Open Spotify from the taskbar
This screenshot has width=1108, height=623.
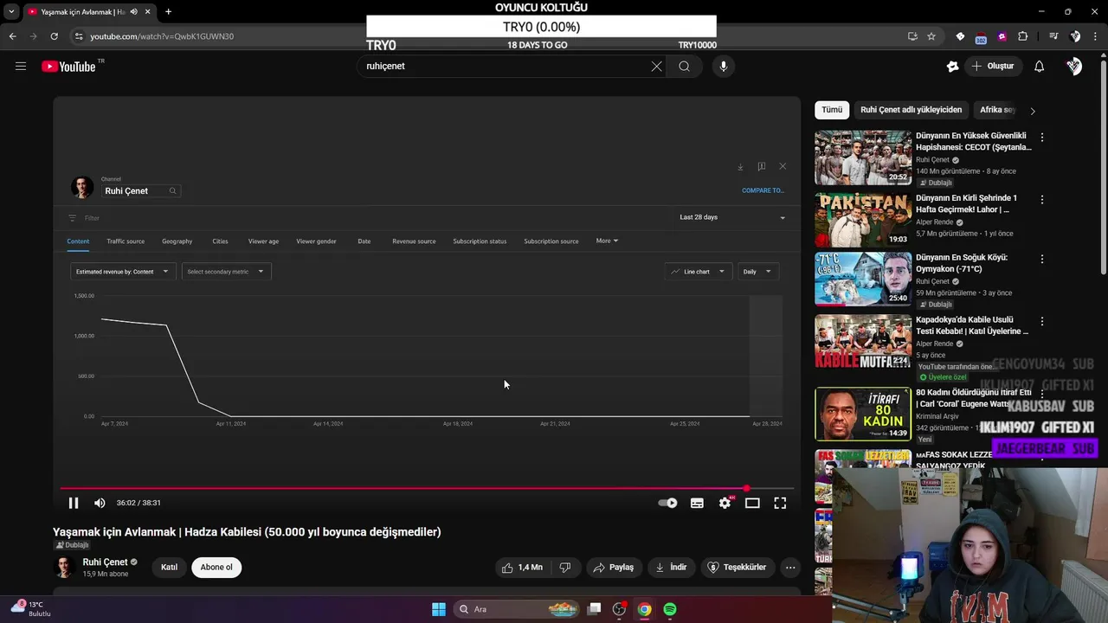click(x=670, y=609)
